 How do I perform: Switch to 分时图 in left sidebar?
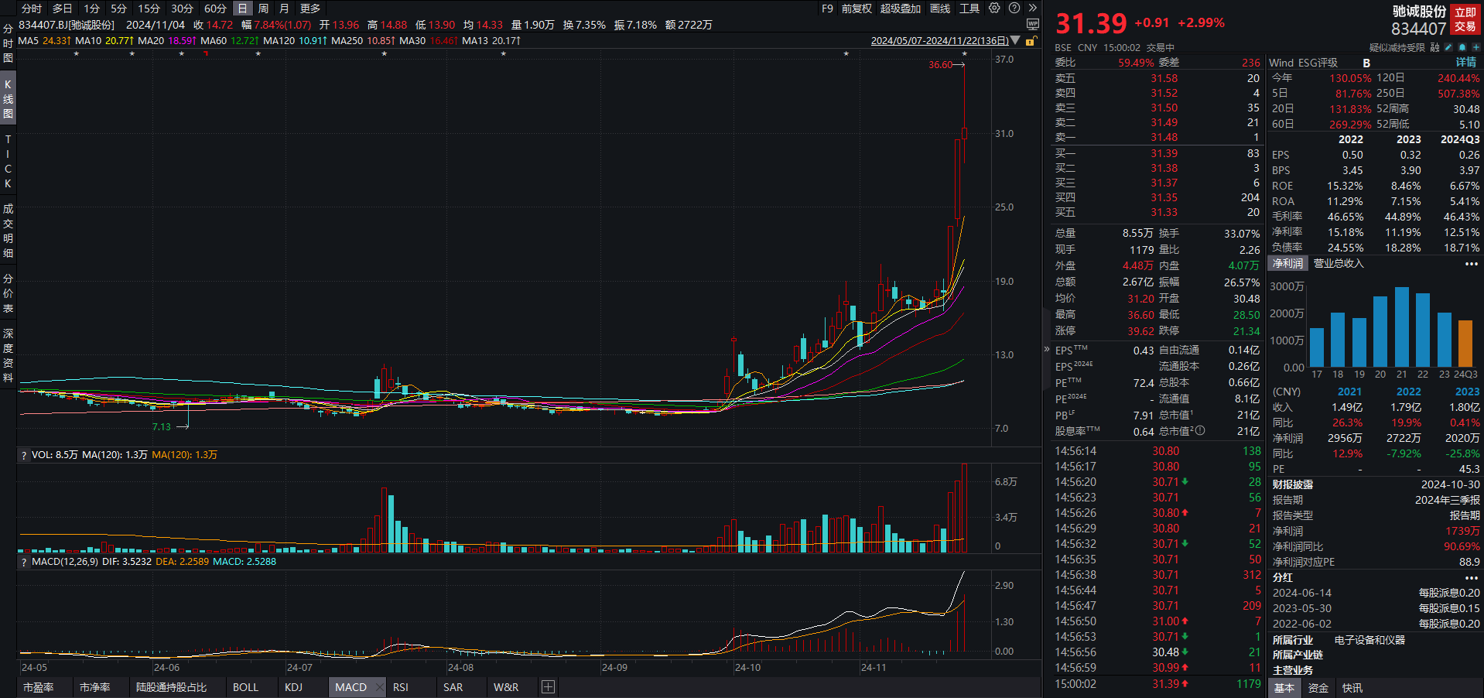tap(8, 43)
